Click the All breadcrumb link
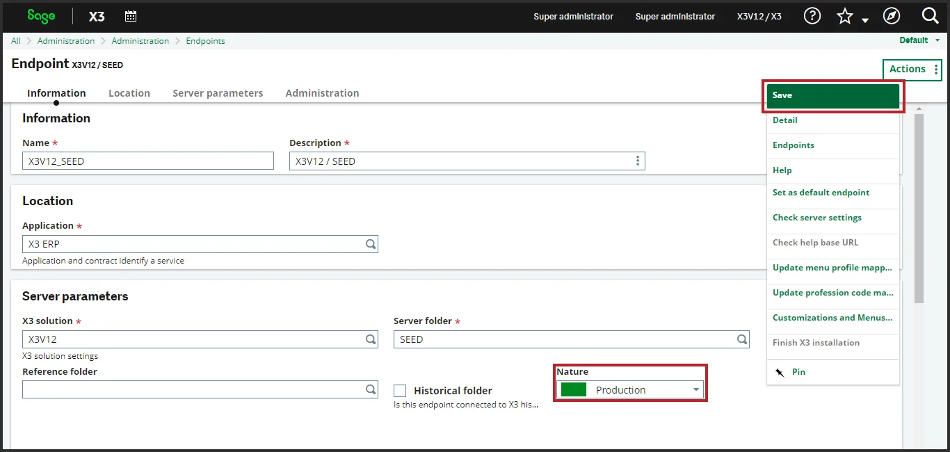This screenshot has width=950, height=452. 16,41
